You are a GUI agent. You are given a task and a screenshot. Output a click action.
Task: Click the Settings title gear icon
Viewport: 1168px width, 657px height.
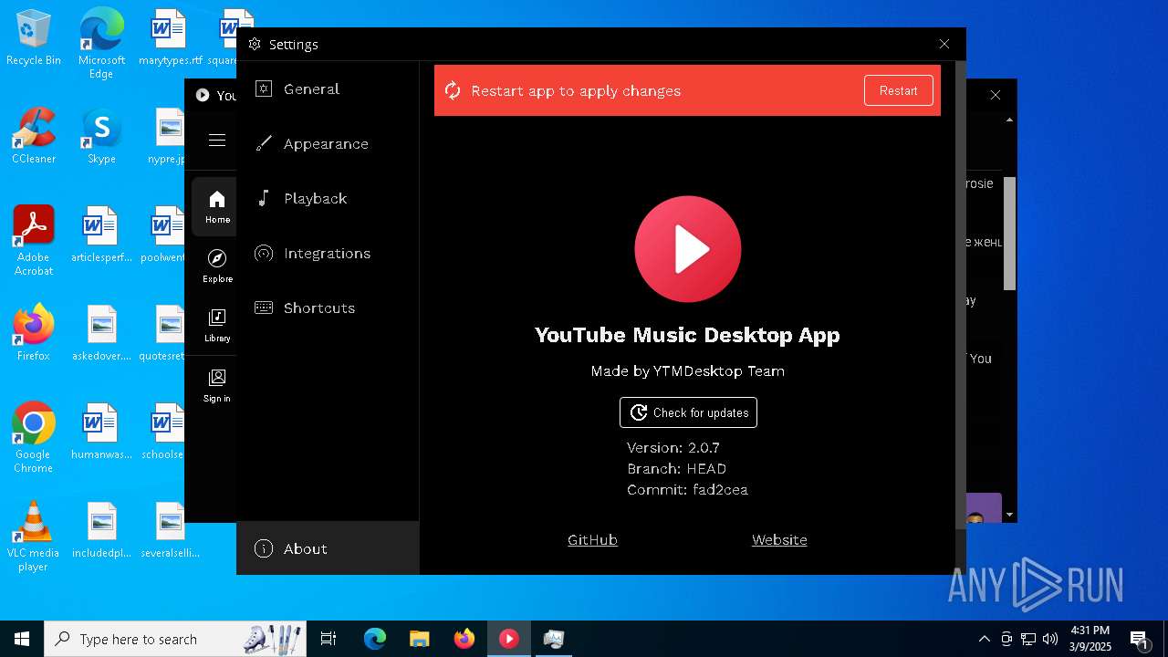[255, 44]
